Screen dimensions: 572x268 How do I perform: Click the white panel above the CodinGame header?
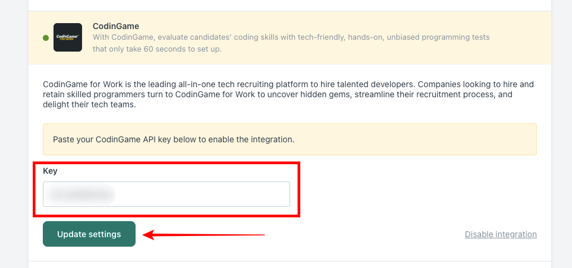point(290,5)
